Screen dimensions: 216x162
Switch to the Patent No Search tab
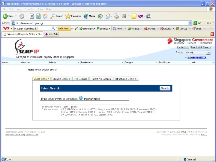point(101,79)
